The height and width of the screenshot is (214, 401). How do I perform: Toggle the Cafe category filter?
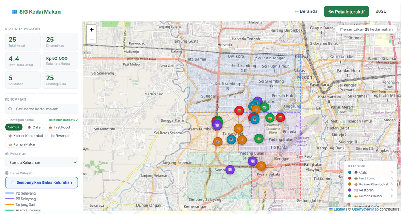tap(34, 127)
